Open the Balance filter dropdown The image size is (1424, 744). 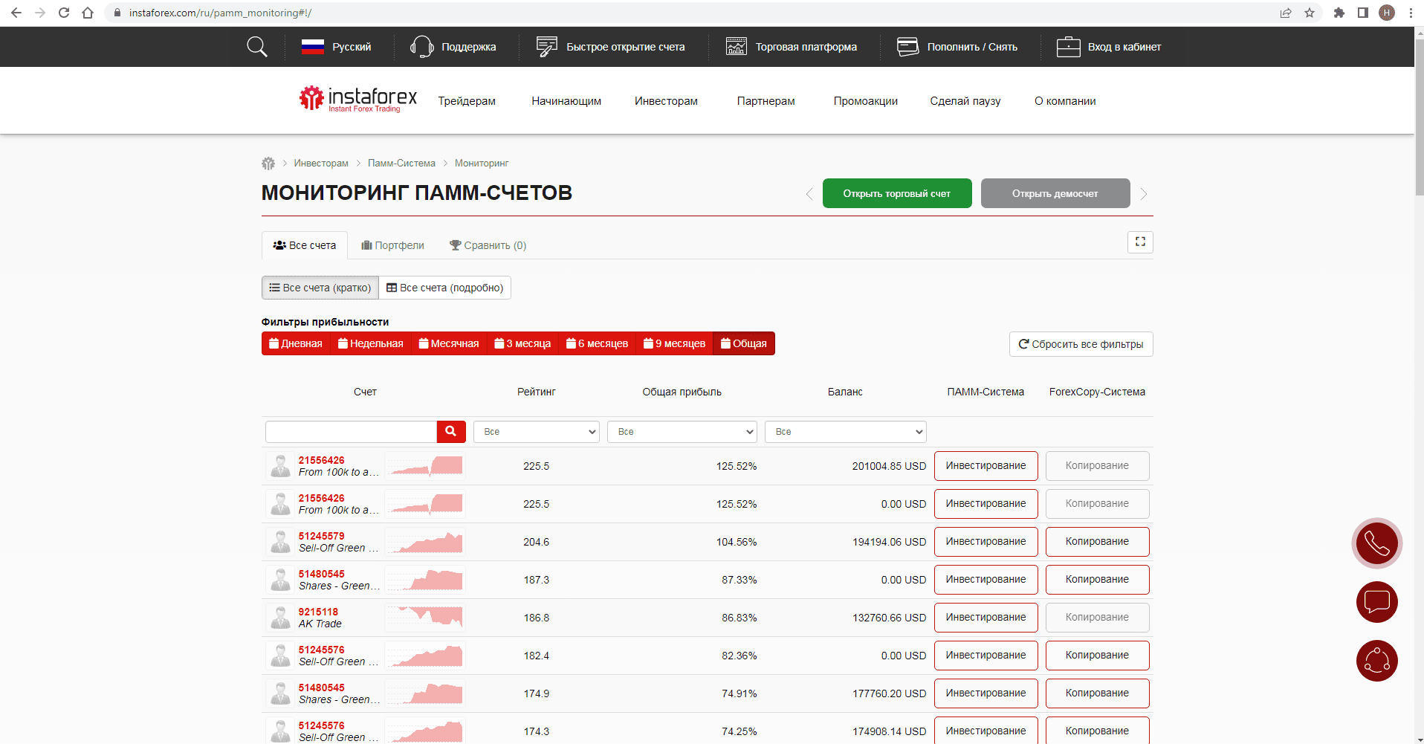846,432
